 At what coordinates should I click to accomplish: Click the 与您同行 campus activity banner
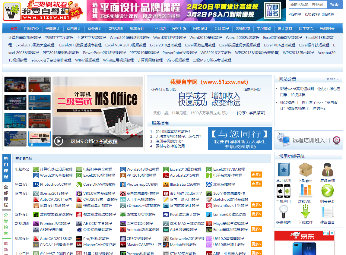(x=240, y=138)
